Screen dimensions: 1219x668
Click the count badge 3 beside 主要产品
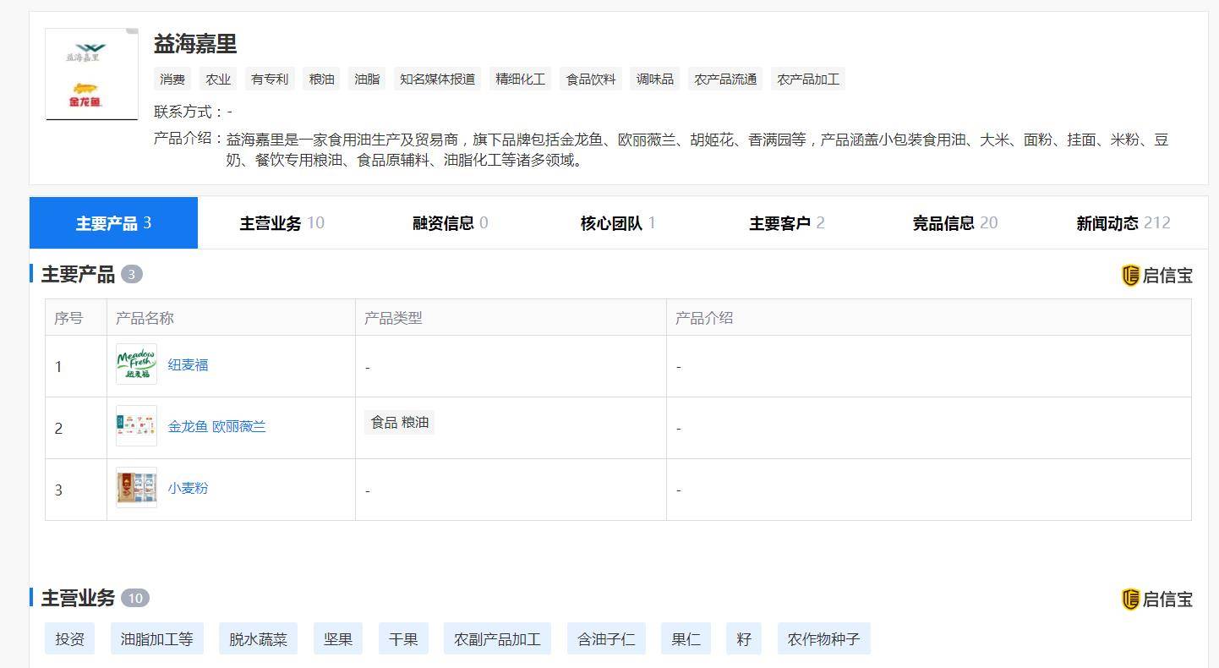[132, 274]
